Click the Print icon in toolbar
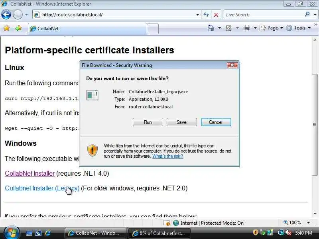The height and width of the screenshot is (239, 319). click(247, 28)
